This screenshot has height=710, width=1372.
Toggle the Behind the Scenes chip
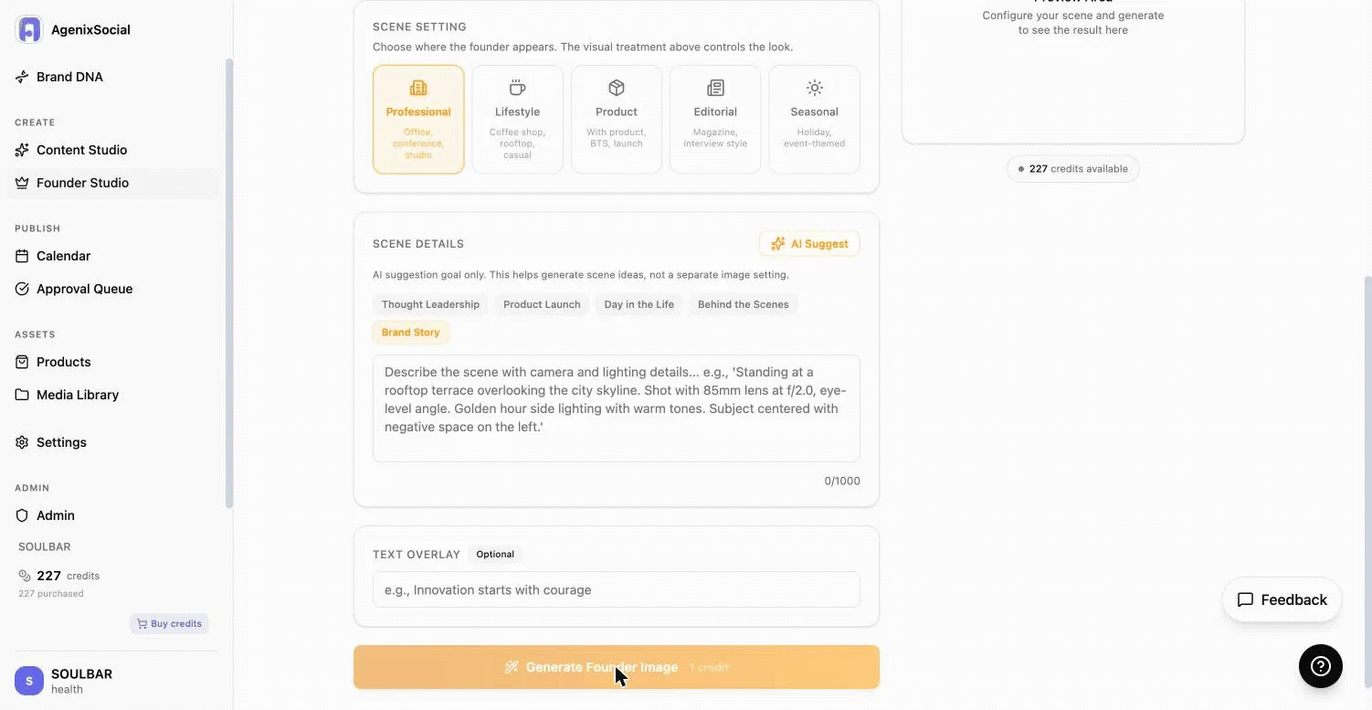click(x=743, y=304)
